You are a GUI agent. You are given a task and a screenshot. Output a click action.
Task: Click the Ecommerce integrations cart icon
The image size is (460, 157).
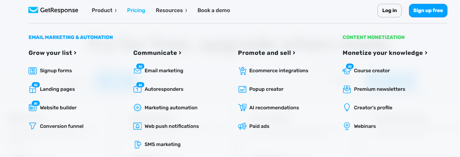[x=242, y=71]
